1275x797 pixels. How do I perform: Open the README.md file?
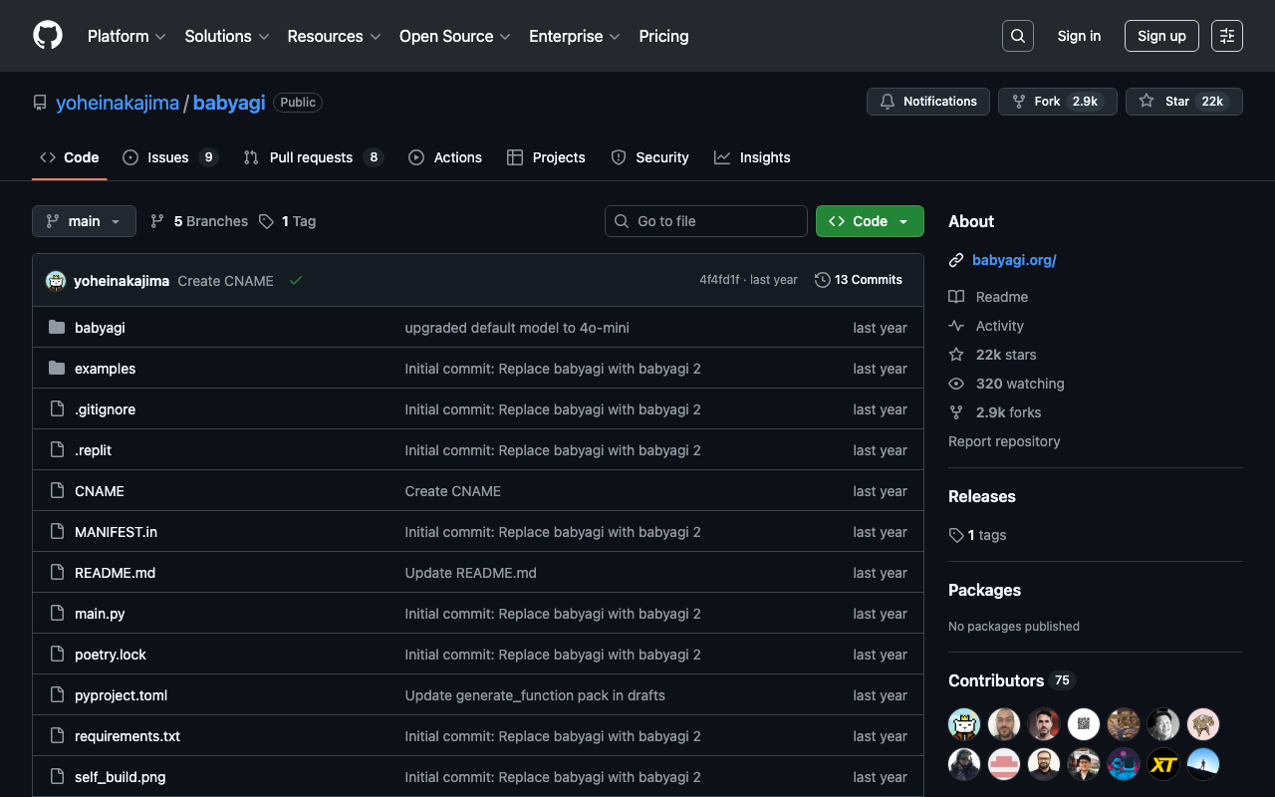tap(115, 573)
